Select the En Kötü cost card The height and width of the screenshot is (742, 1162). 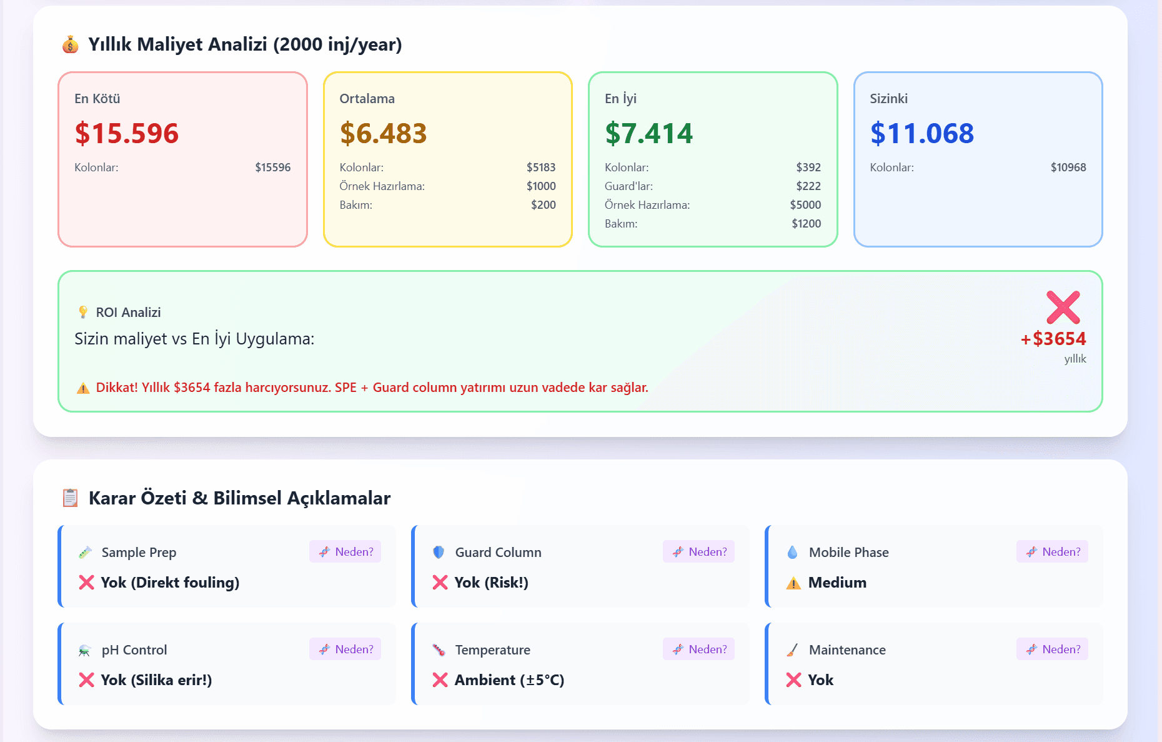pos(182,159)
